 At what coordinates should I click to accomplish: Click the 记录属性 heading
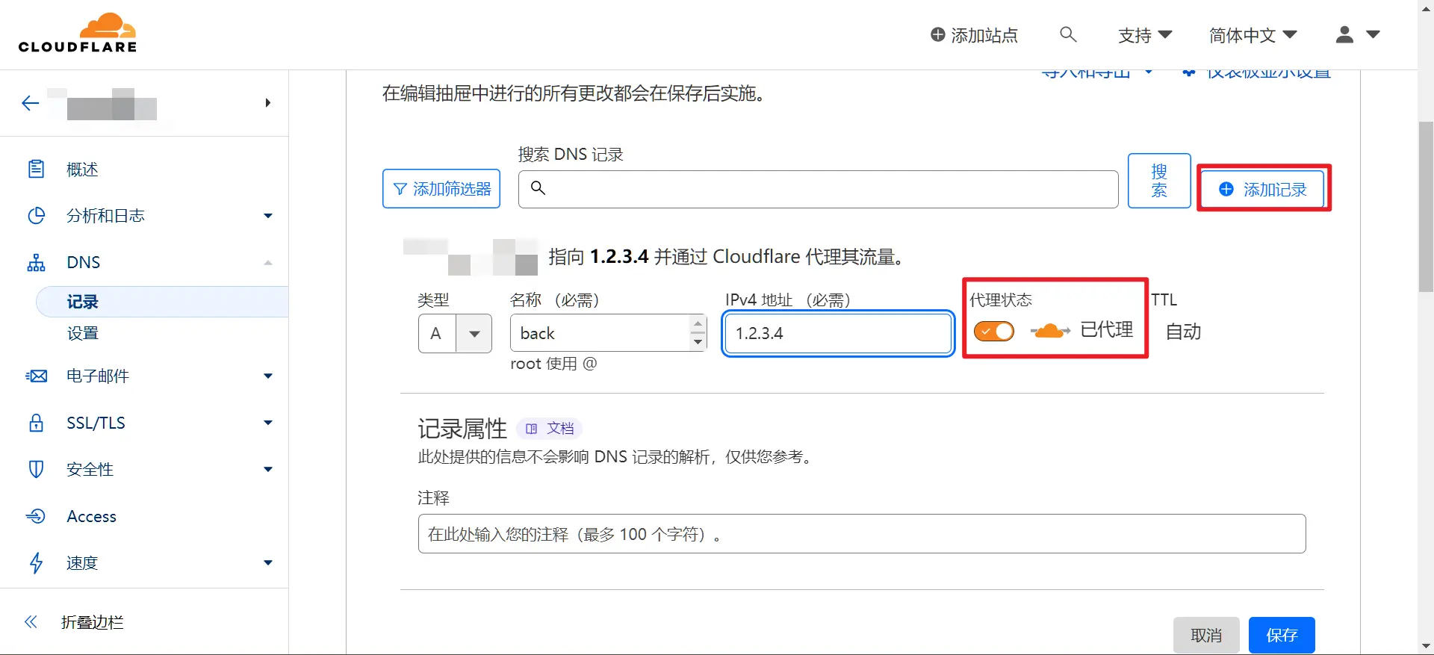click(462, 429)
